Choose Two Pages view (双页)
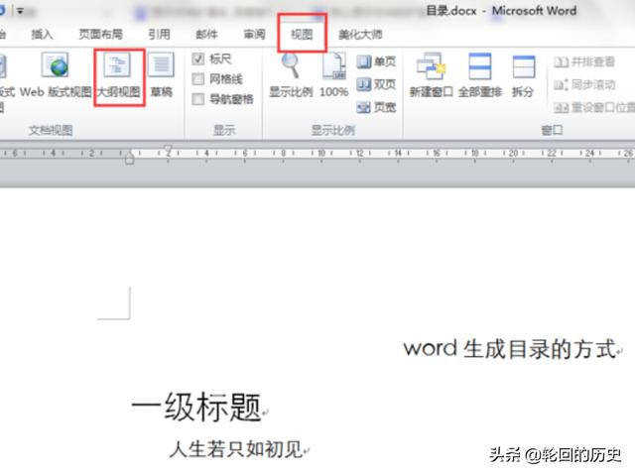635x476 pixels. 376,84
